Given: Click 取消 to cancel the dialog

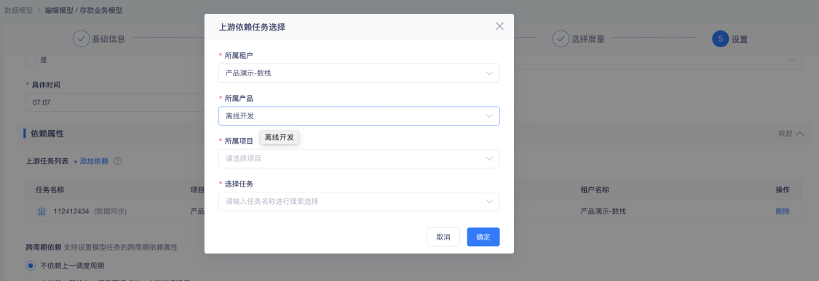Looking at the screenshot, I should (443, 237).
